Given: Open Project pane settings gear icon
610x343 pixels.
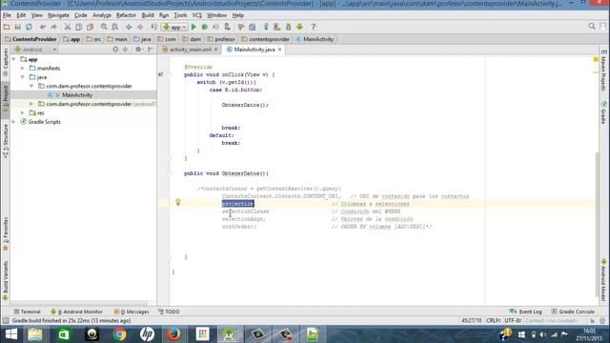Looking at the screenshot, I should [x=139, y=50].
